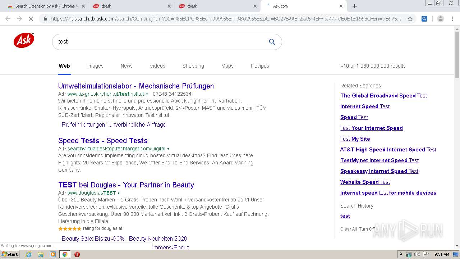
Task: Launch Internet Explorer from taskbar
Action: [x=29, y=254]
